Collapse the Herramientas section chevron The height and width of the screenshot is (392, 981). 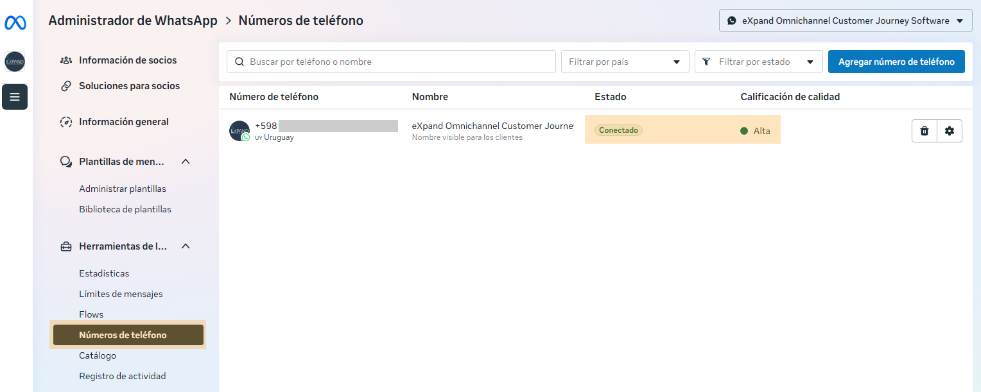point(186,246)
